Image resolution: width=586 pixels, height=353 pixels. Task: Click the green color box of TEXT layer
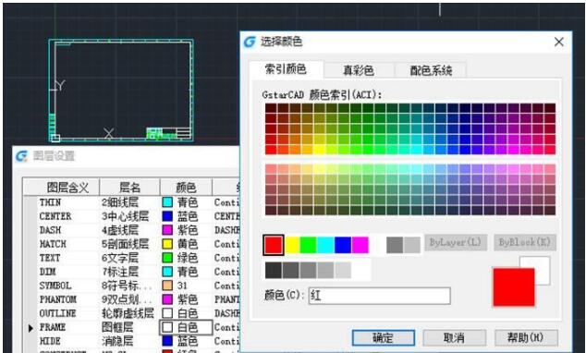167,258
